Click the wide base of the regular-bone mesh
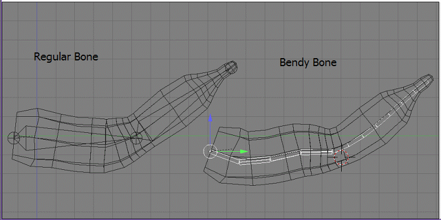 [x=25, y=138]
